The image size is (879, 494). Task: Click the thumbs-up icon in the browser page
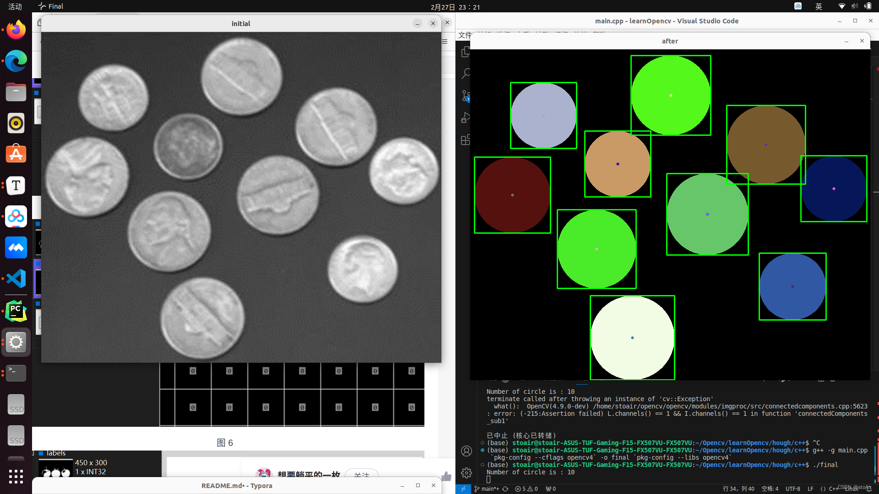[x=446, y=476]
